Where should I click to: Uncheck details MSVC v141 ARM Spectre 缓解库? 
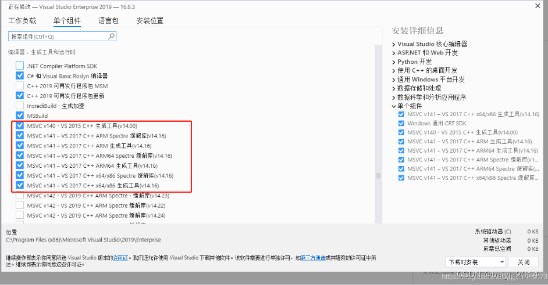(x=401, y=160)
